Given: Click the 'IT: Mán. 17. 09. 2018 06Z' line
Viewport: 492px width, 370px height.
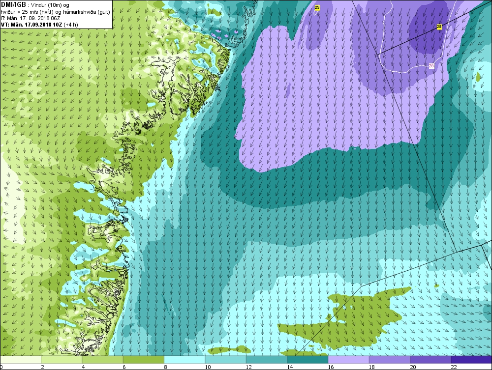Looking at the screenshot, I should pyautogui.click(x=31, y=18).
